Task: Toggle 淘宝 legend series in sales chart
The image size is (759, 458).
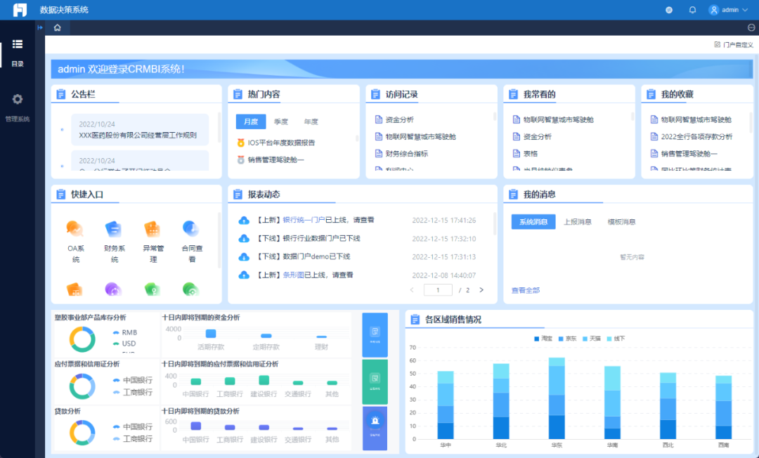Action: pos(543,339)
